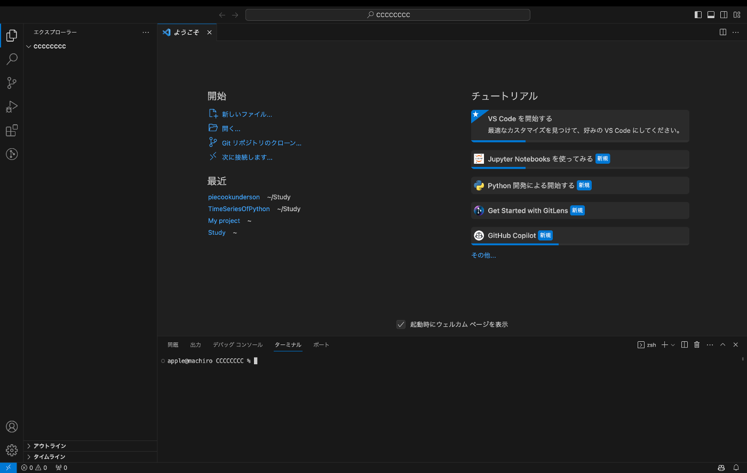Open recent My project

click(x=224, y=221)
